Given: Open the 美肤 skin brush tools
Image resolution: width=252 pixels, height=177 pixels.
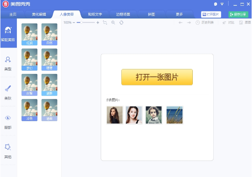Looking at the screenshot, I should pos(8,93).
